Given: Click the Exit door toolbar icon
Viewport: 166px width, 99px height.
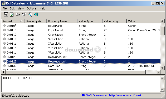Looking at the screenshot, I should (x=36, y=14).
